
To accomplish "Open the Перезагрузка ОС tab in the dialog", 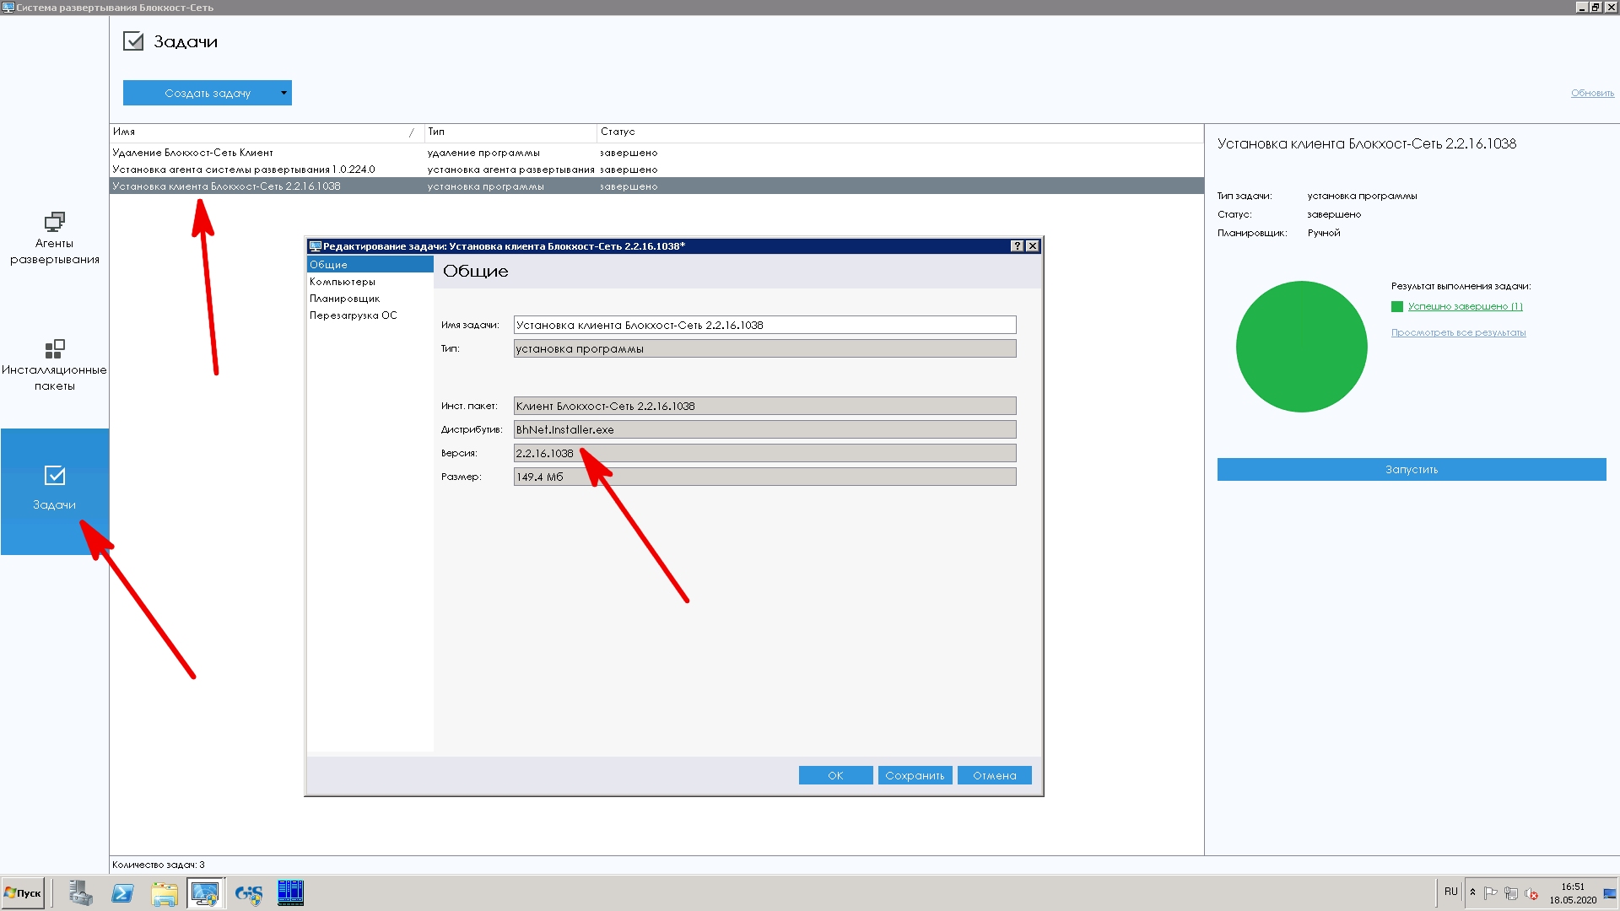I will click(370, 315).
